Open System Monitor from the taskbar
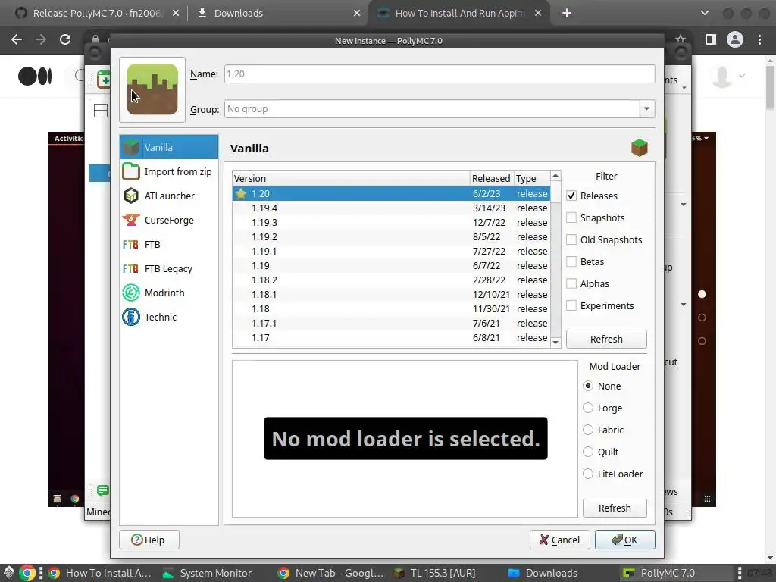 pos(208,573)
